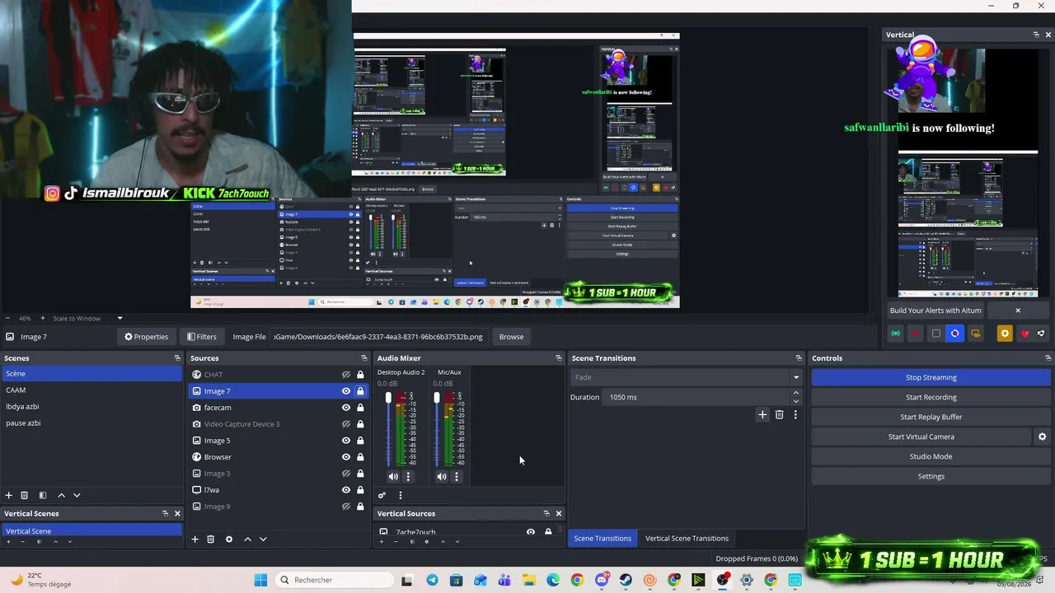Mute Desktop Audio 2 speaker icon
This screenshot has width=1055, height=593.
[x=393, y=476]
